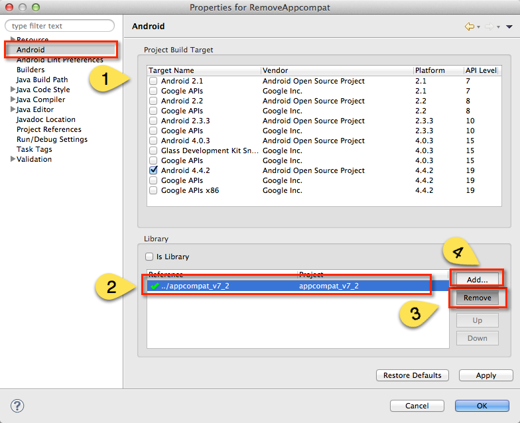Select Run/Debug Settings in the list
The height and width of the screenshot is (423, 520).
pos(52,139)
